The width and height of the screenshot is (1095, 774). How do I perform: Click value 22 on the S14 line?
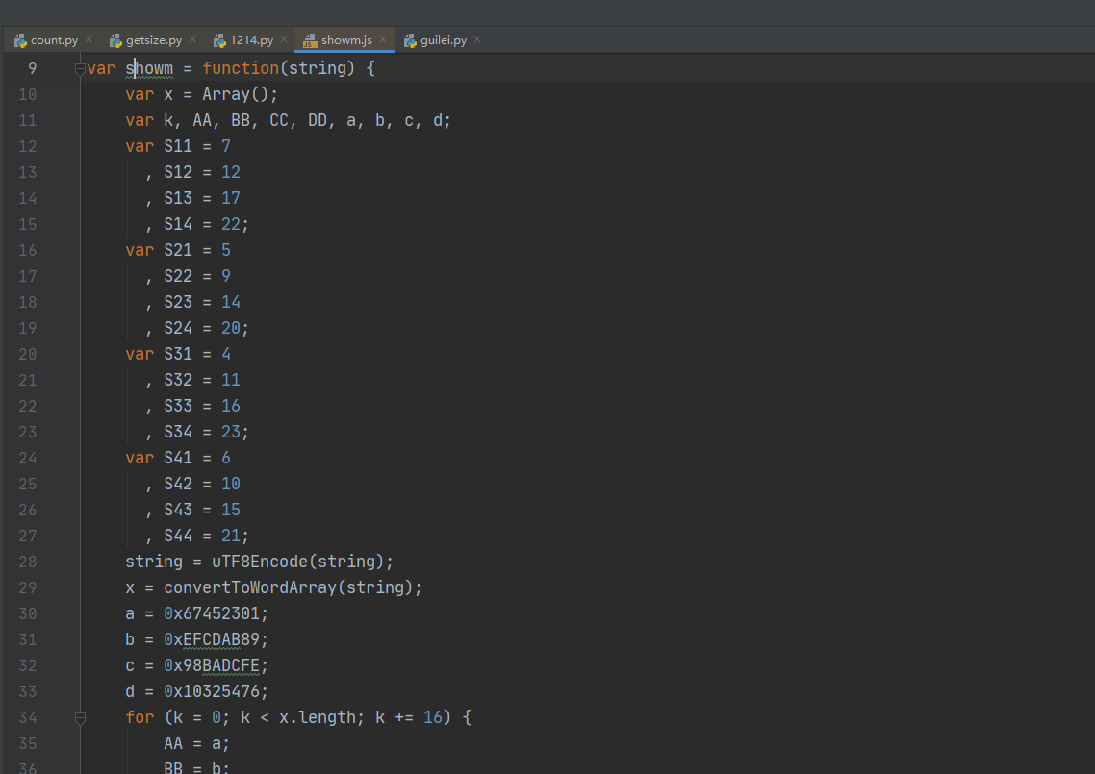point(231,224)
